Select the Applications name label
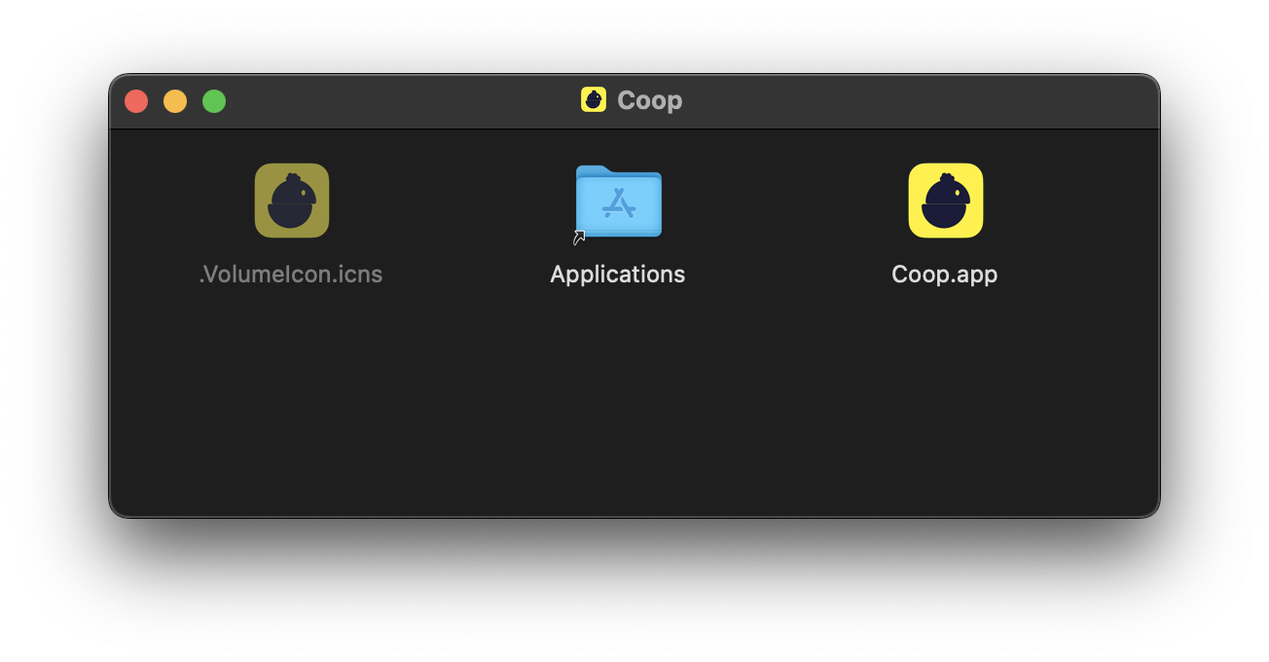Screen dimensions: 1269x662 pos(617,275)
